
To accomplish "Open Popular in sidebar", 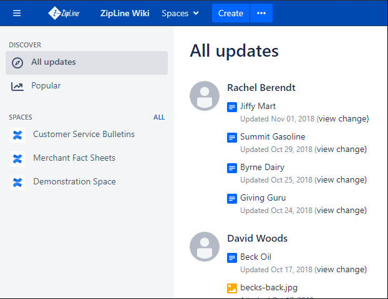I will 46,85.
